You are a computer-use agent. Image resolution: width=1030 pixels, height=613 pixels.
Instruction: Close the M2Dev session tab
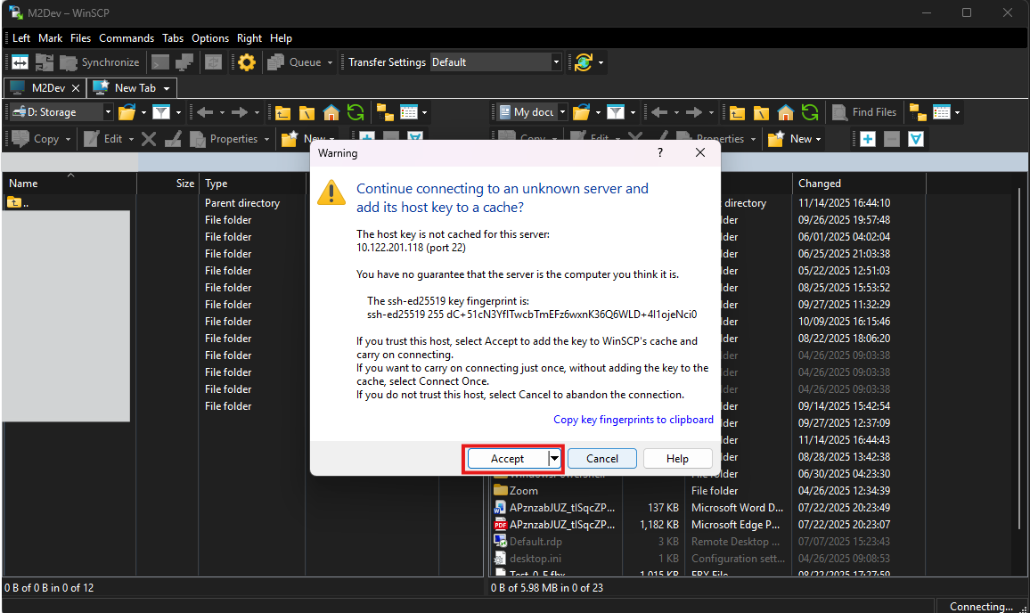pos(76,88)
